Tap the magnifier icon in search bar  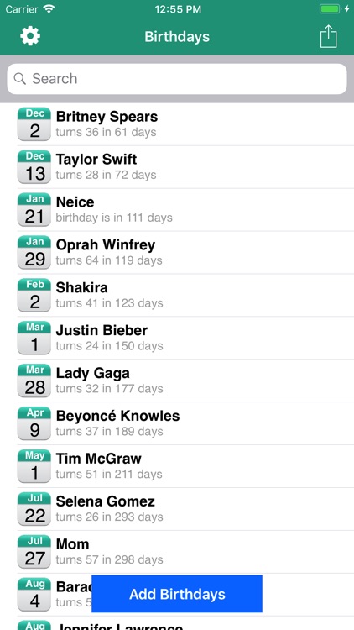click(x=19, y=78)
